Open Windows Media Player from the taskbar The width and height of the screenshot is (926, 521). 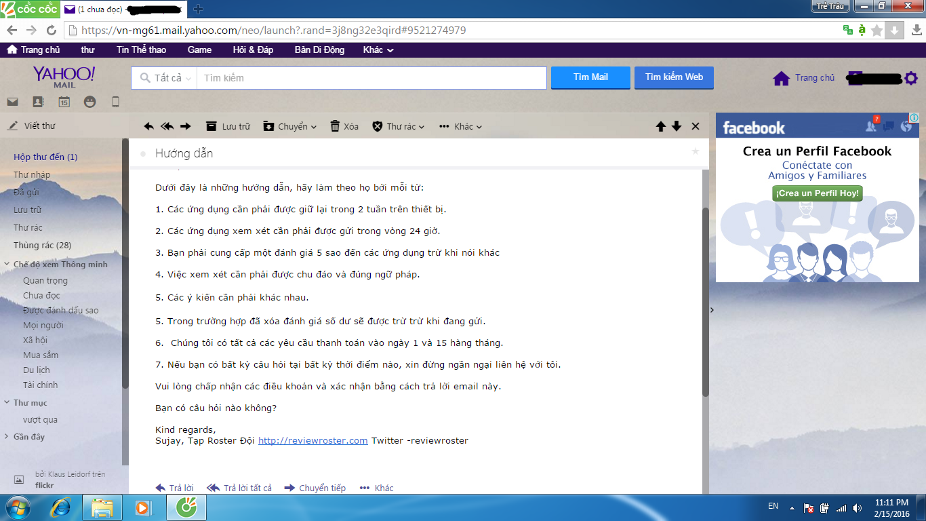[x=142, y=507]
